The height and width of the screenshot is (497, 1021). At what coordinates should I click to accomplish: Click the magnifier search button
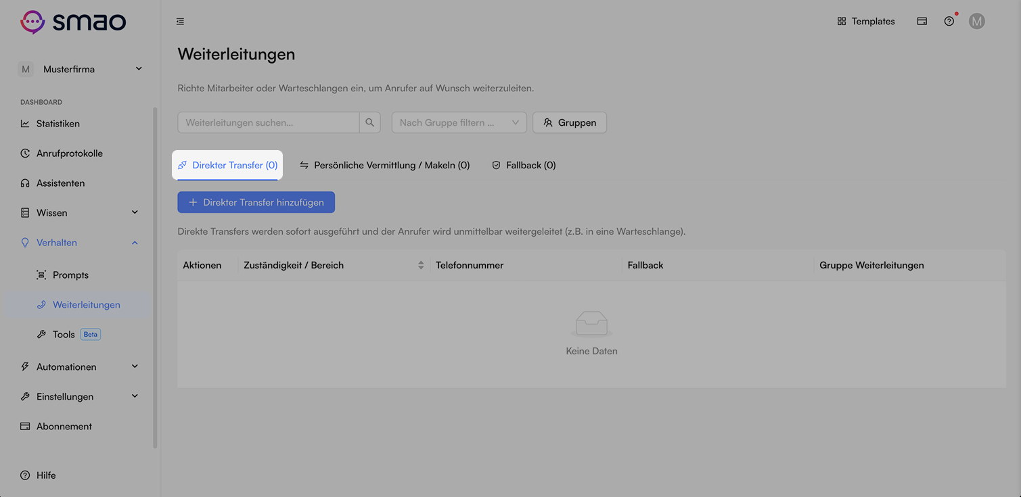[x=370, y=122]
